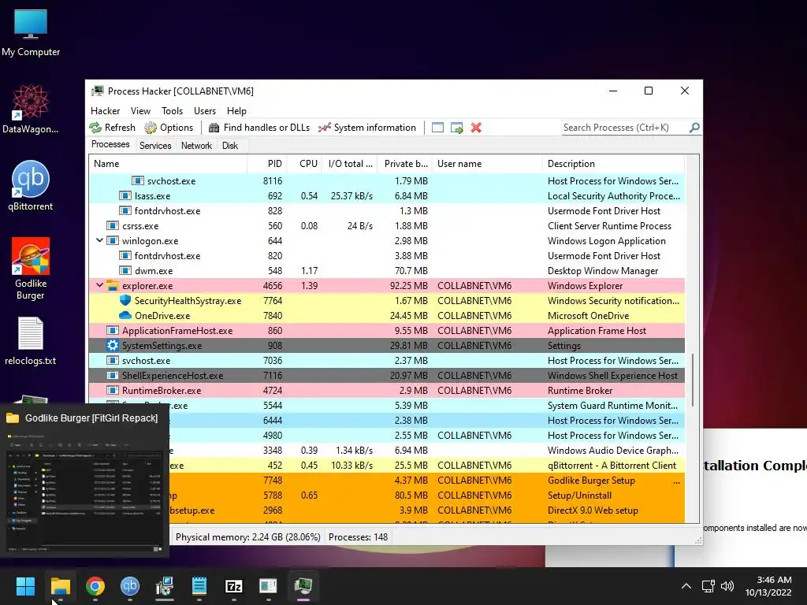The height and width of the screenshot is (605, 807).
Task: Open 7-Zip from the taskbar
Action: point(233,586)
